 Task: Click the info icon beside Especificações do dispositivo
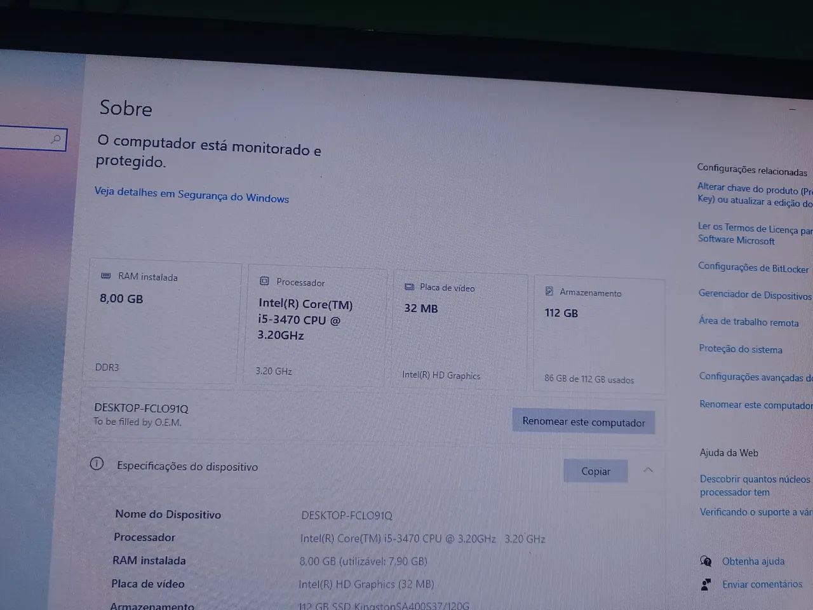tap(97, 464)
